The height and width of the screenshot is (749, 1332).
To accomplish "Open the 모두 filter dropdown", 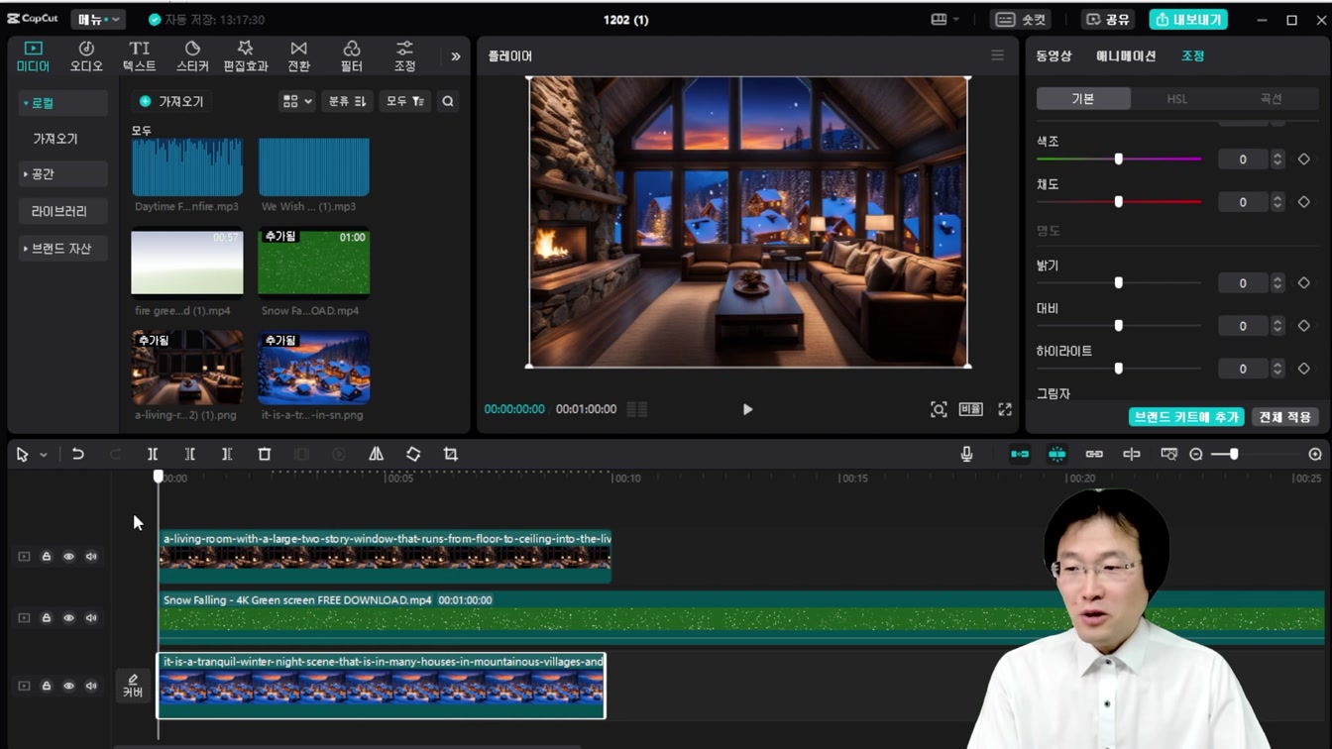I will point(405,101).
